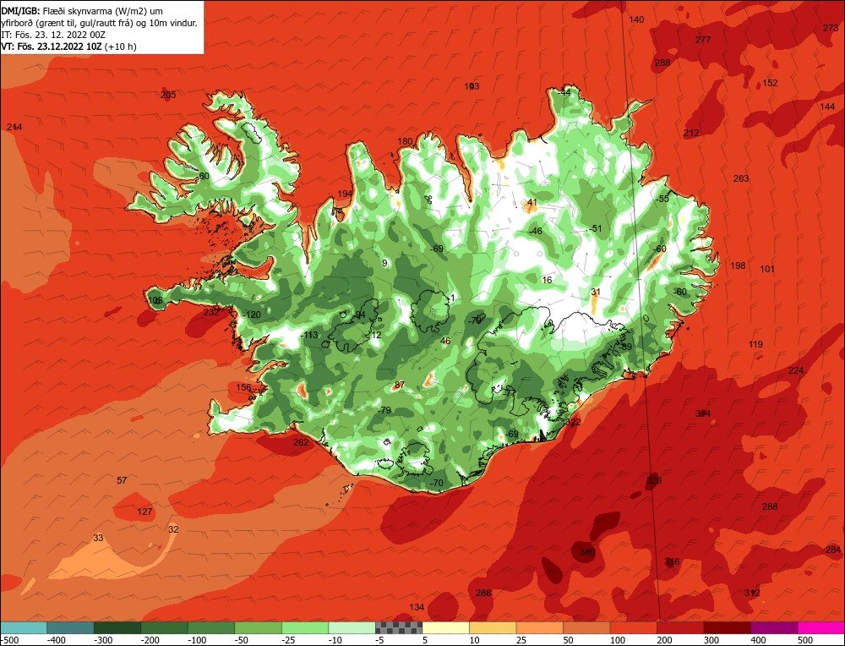Click the '194' value on the north coast

click(345, 194)
